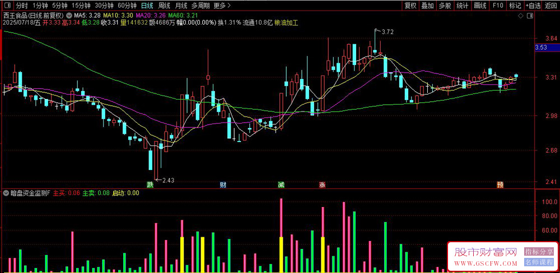
Task: Click the 返回 back button
Action: pos(552,6)
